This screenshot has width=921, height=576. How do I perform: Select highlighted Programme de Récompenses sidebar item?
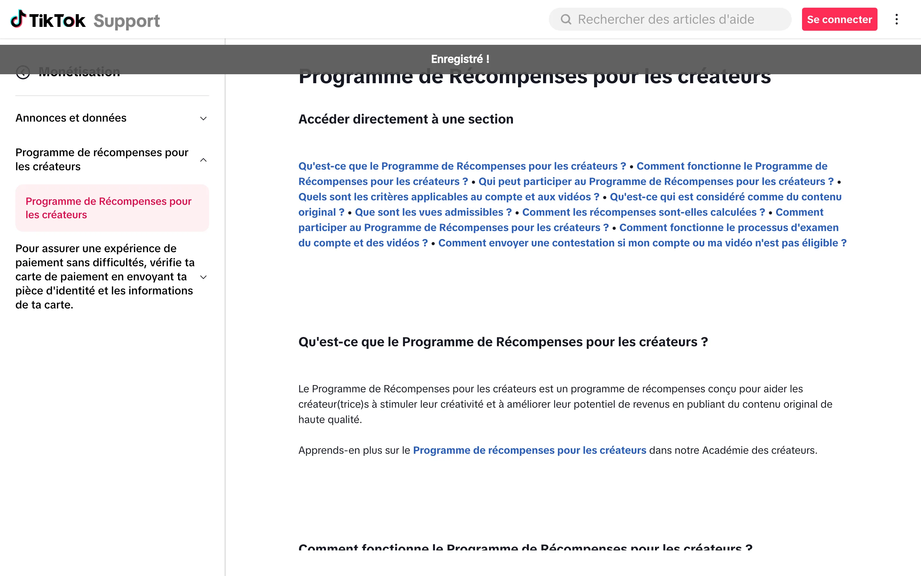[x=112, y=208]
